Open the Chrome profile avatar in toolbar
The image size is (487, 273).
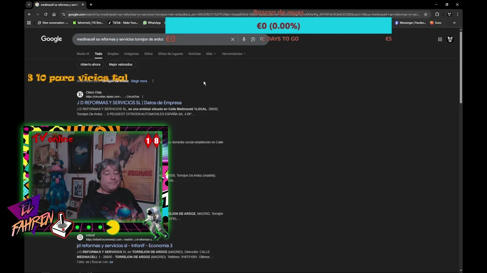[449, 14]
